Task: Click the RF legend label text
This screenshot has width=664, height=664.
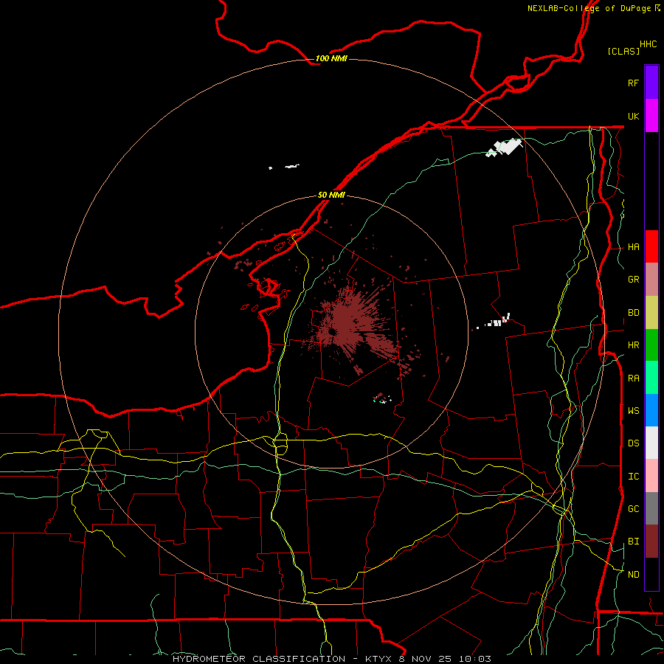Action: tap(633, 83)
